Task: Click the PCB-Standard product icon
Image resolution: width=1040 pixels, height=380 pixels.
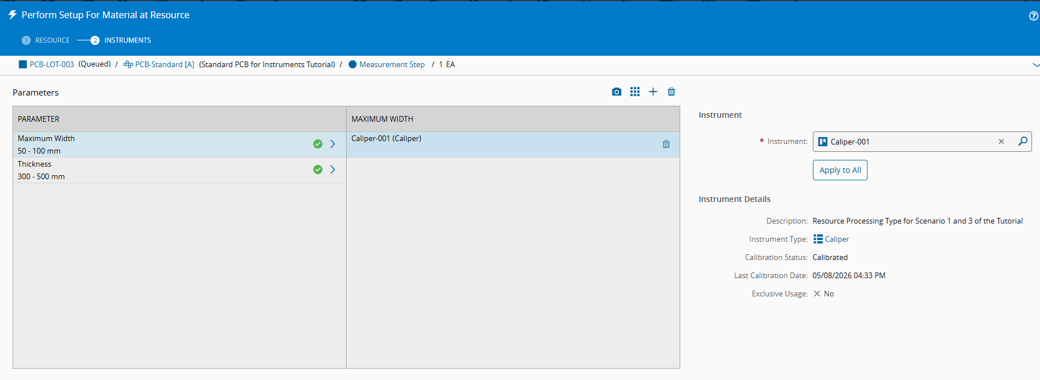Action: (x=128, y=64)
